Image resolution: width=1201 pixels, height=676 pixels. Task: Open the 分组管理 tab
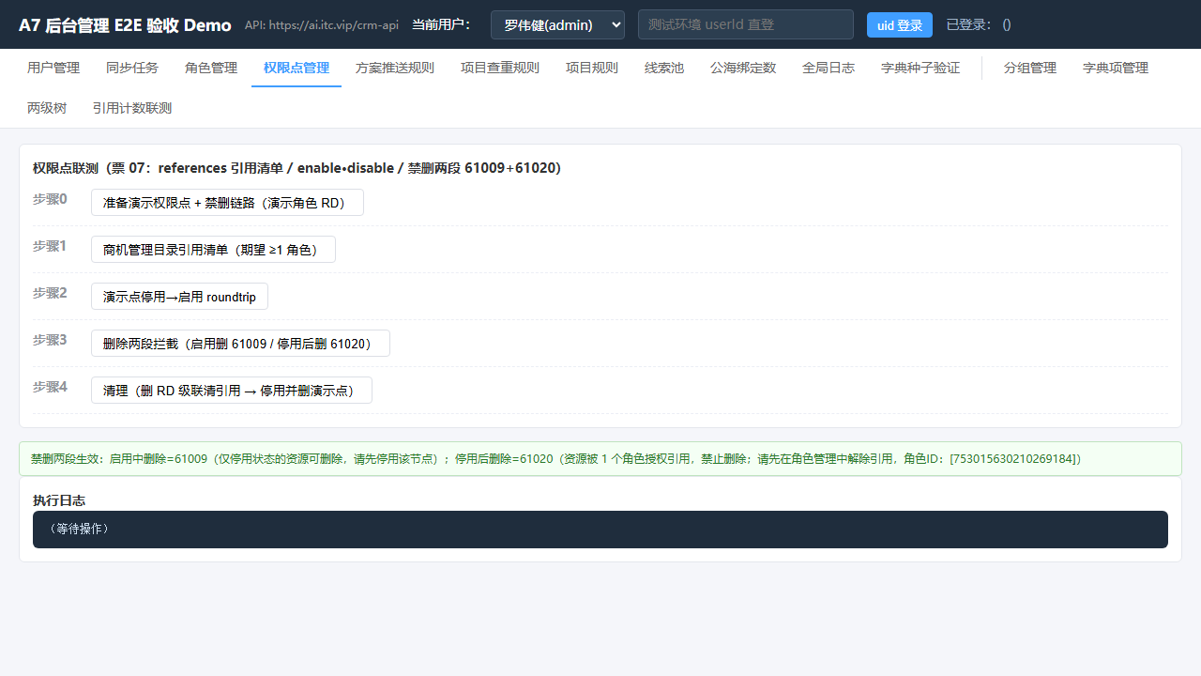[x=1030, y=68]
